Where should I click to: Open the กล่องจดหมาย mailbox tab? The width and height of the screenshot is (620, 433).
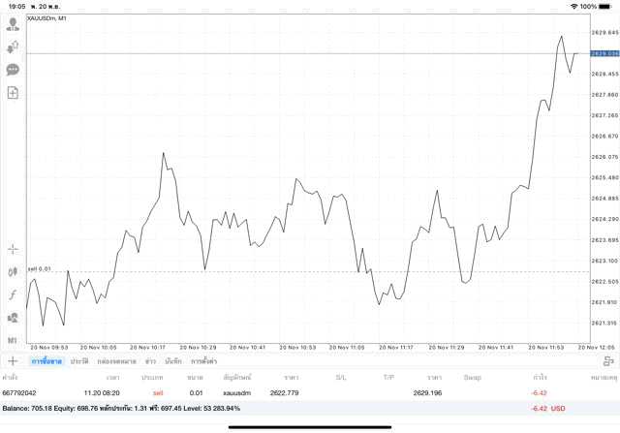pos(116,360)
